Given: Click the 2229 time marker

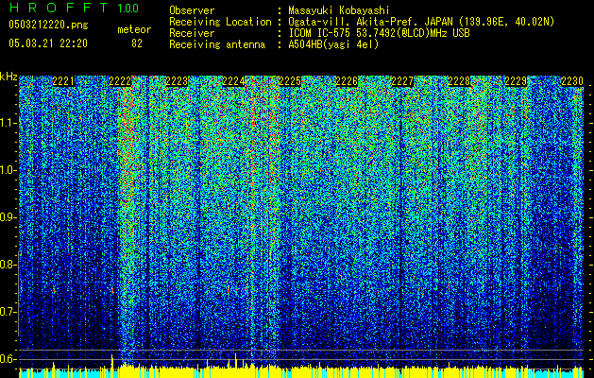Looking at the screenshot, I should (x=516, y=81).
